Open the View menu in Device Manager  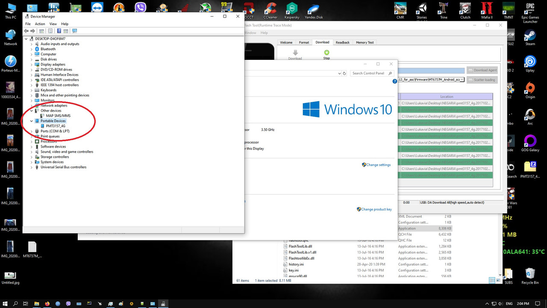[x=53, y=24]
